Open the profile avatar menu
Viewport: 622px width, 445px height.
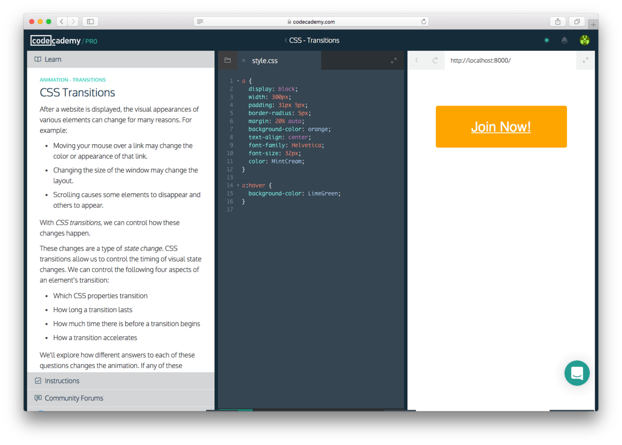(x=585, y=40)
